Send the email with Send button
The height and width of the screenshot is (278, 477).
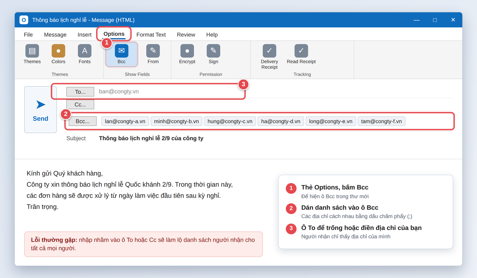(x=41, y=110)
